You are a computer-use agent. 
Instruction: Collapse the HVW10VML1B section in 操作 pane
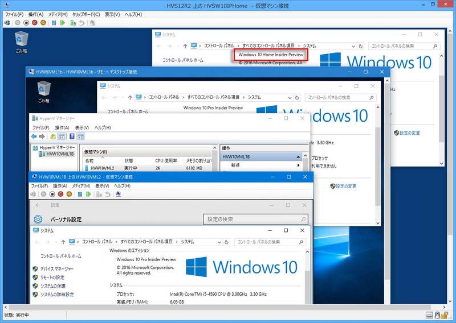click(x=298, y=157)
